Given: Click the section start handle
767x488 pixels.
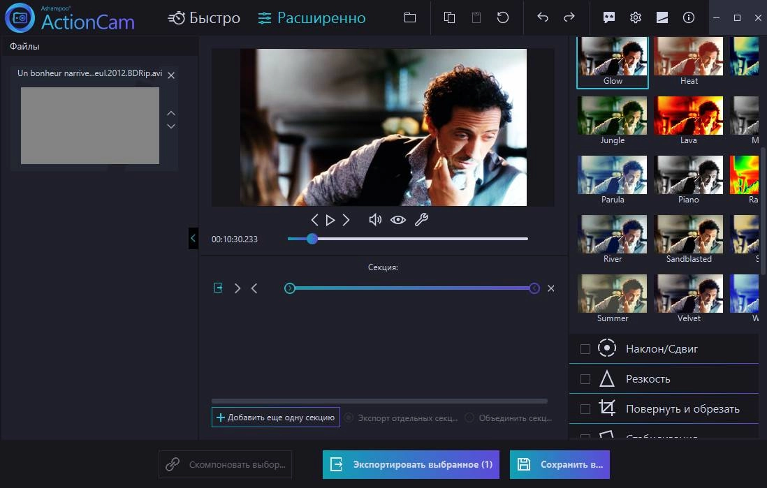Looking at the screenshot, I should (x=290, y=288).
